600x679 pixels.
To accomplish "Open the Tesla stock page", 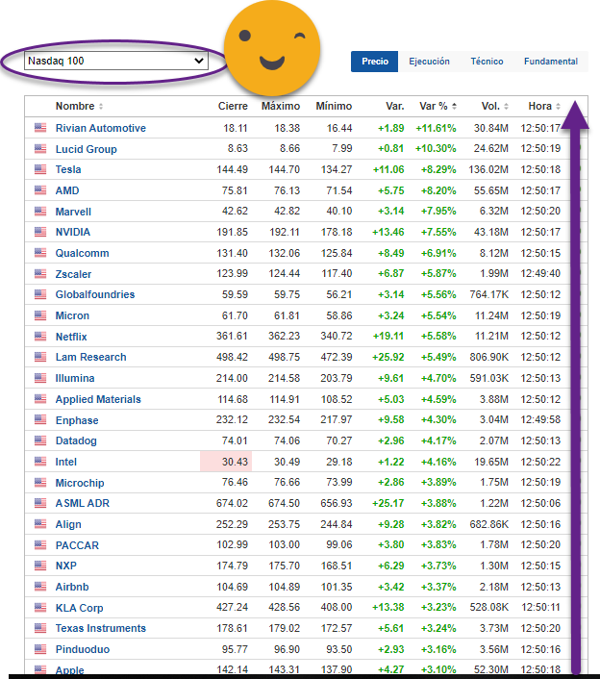I will (68, 169).
